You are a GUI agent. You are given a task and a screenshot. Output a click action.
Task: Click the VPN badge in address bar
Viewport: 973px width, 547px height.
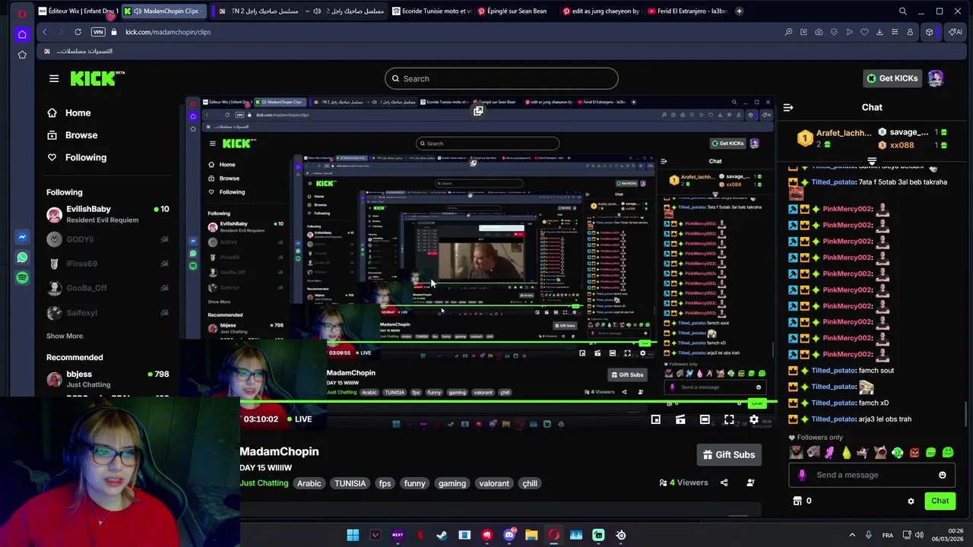tap(98, 32)
